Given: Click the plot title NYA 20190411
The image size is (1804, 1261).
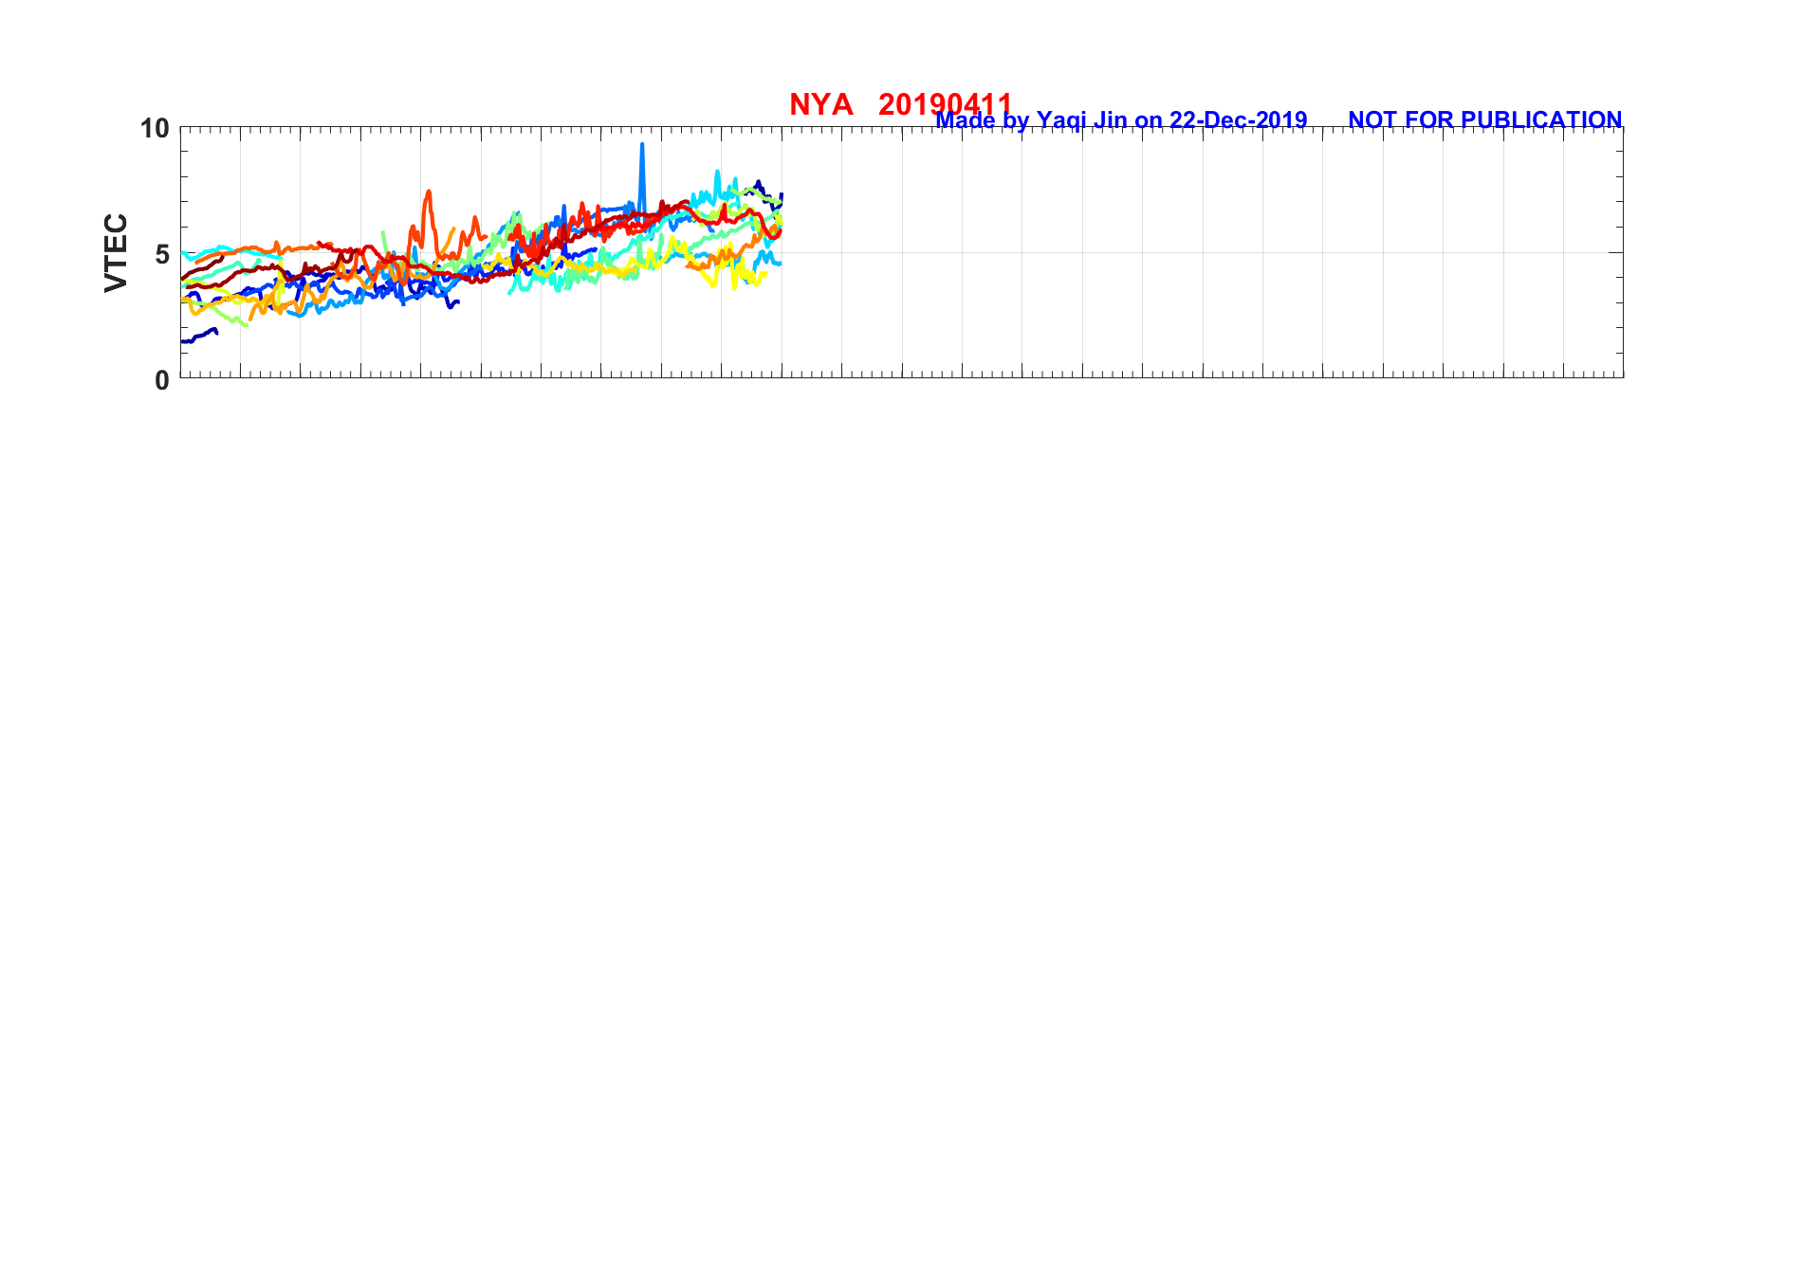Looking at the screenshot, I should (900, 104).
